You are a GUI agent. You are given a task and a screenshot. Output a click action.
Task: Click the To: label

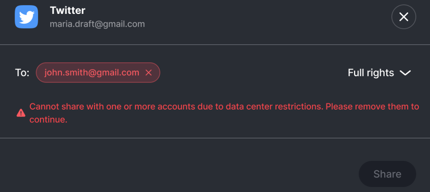pyautogui.click(x=22, y=73)
